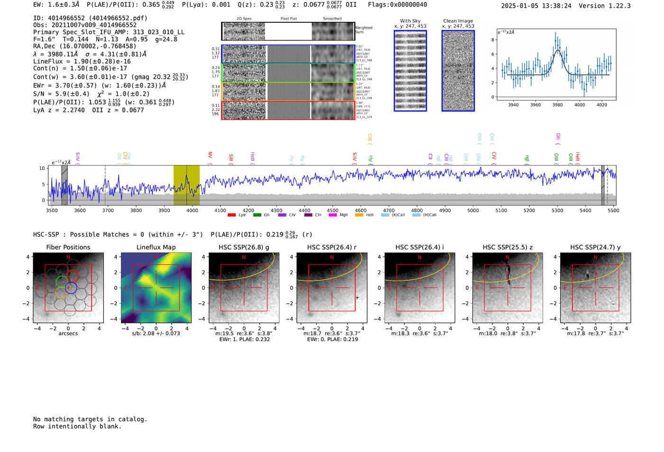This screenshot has height=452, width=664.
Task: Select the HSC SSP(24.7) y cutout
Action: coord(596,287)
